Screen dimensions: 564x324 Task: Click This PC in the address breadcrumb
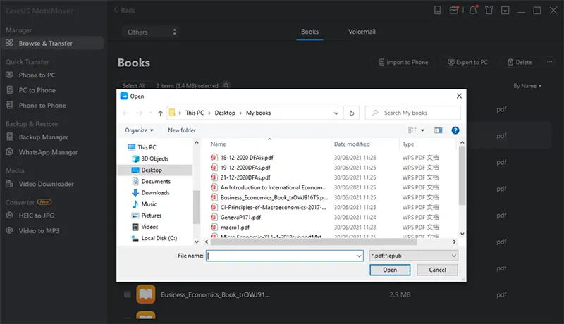tap(195, 113)
